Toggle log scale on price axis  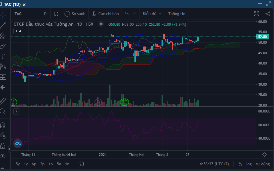pyautogui.click(x=249, y=164)
